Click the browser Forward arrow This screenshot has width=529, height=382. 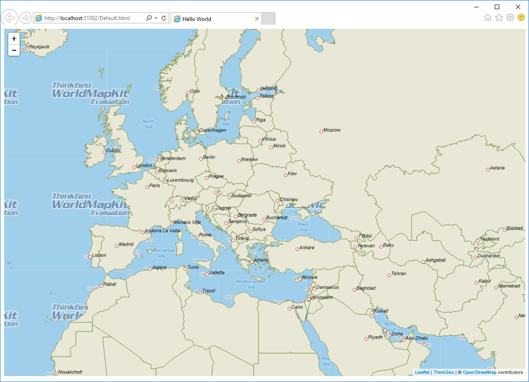[x=26, y=18]
